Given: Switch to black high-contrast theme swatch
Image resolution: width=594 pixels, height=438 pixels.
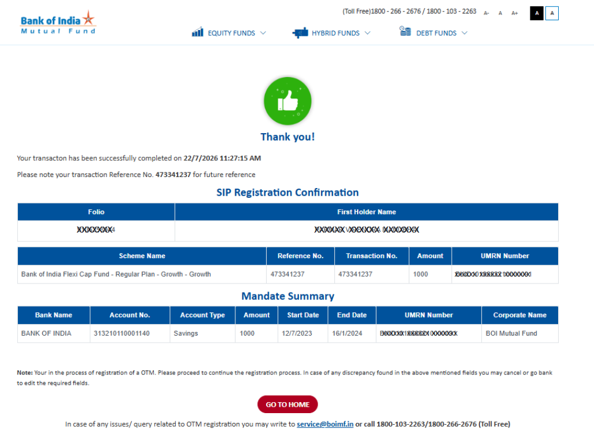Looking at the screenshot, I should pos(536,13).
